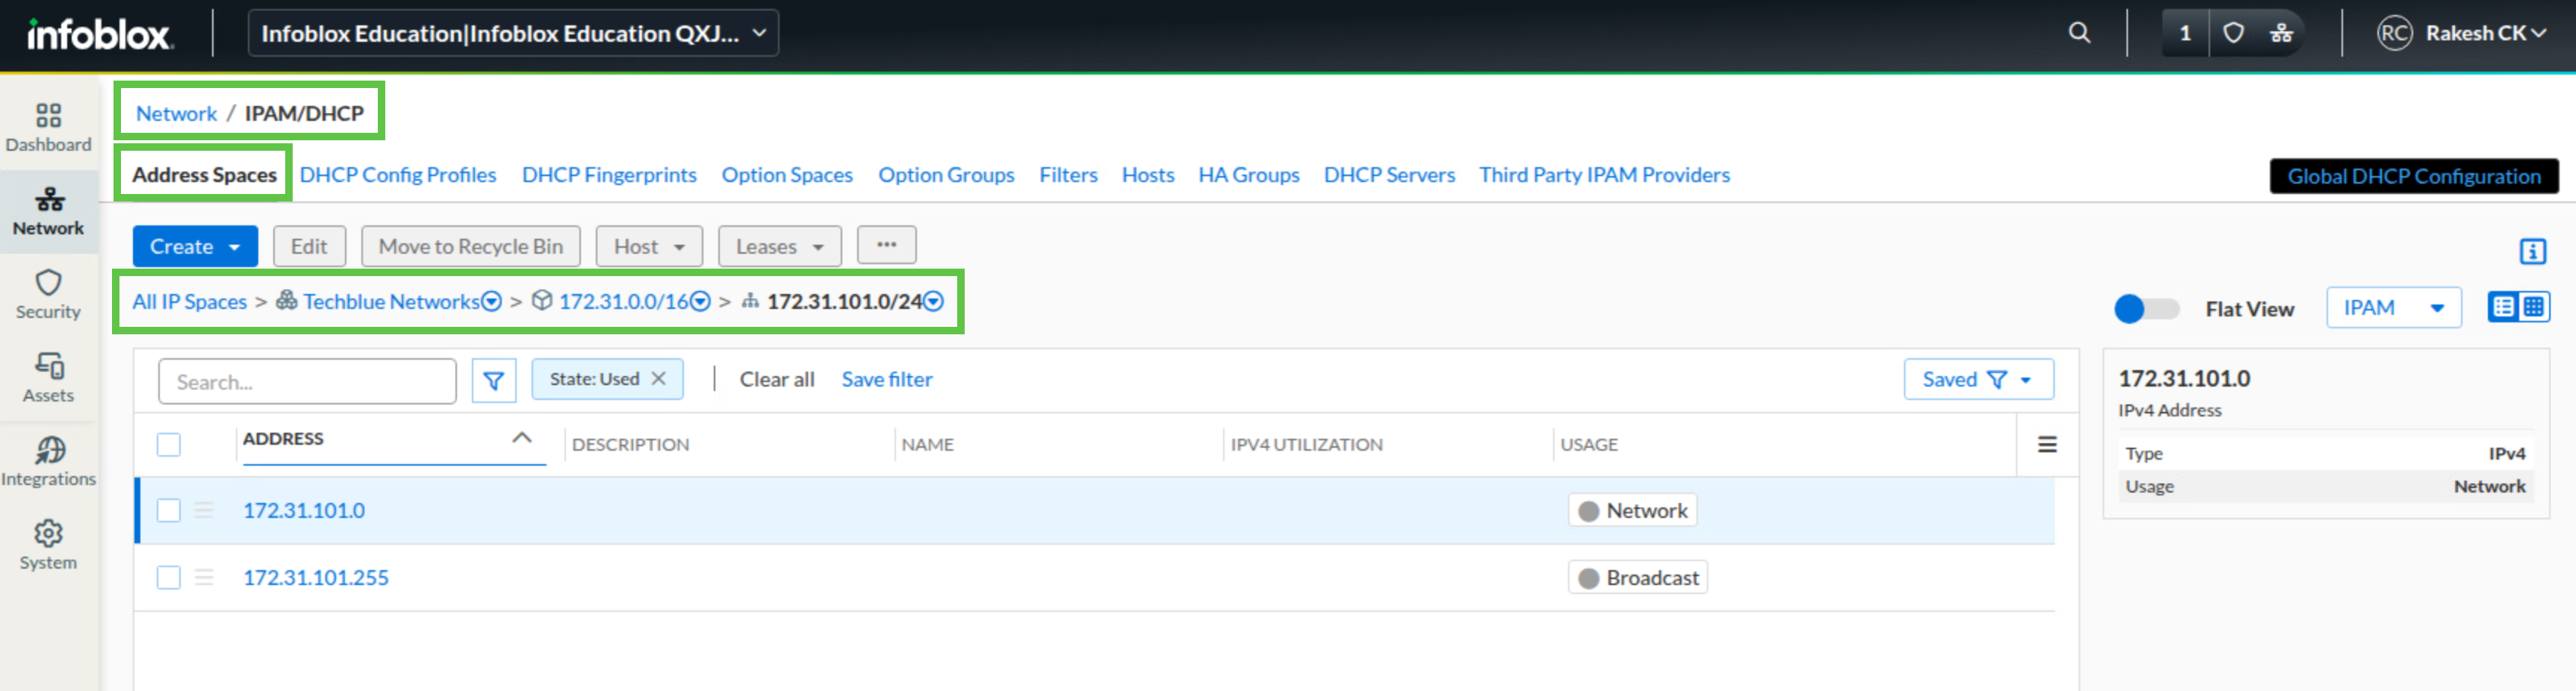2576x691 pixels.
Task: Switch to Third Party IPAM Providers tab
Action: [1604, 175]
